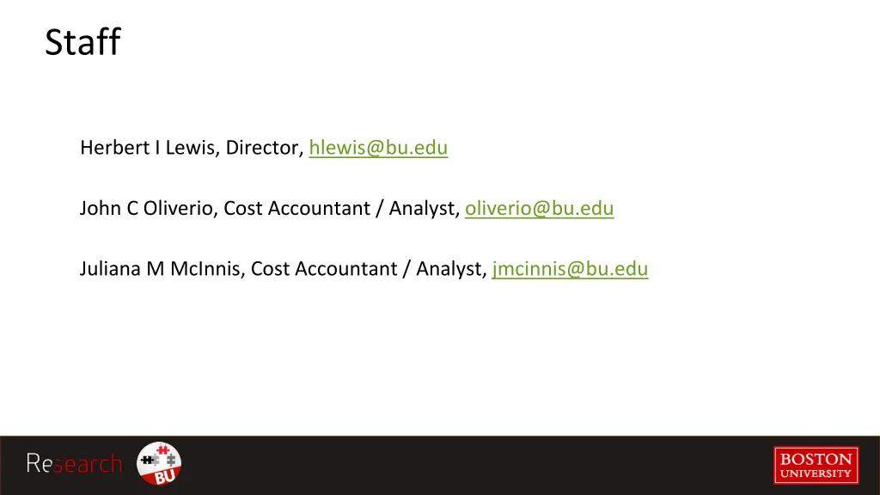Click the puzzle pieces inside circular logo

click(159, 458)
